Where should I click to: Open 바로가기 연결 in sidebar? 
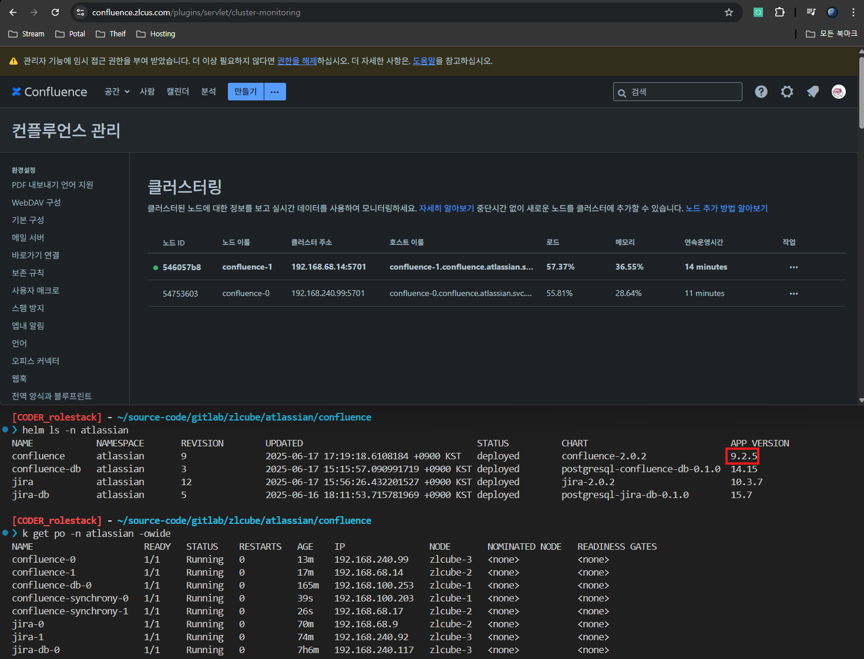[x=35, y=255]
